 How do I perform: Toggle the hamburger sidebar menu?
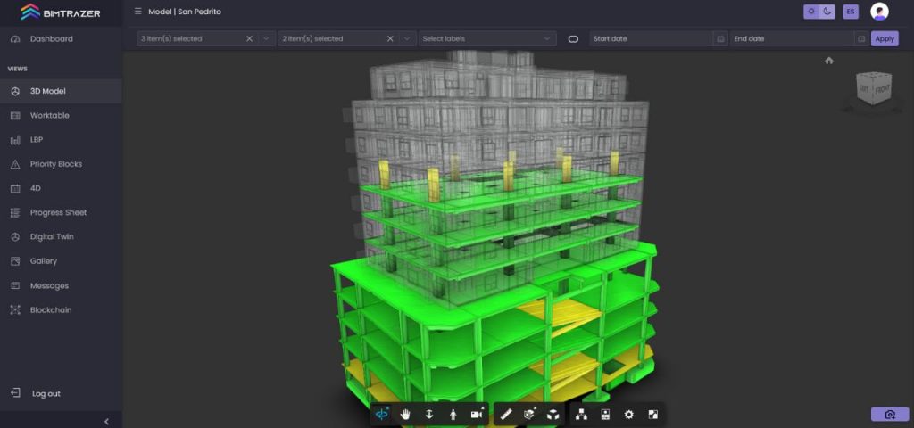(x=137, y=12)
